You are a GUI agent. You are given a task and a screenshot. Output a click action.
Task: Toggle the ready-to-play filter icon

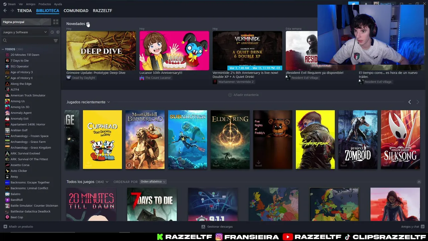[58, 32]
